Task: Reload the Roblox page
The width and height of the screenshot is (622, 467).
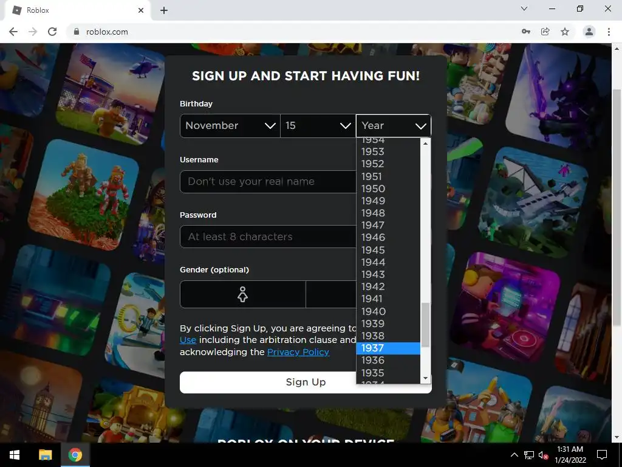Action: click(x=52, y=32)
